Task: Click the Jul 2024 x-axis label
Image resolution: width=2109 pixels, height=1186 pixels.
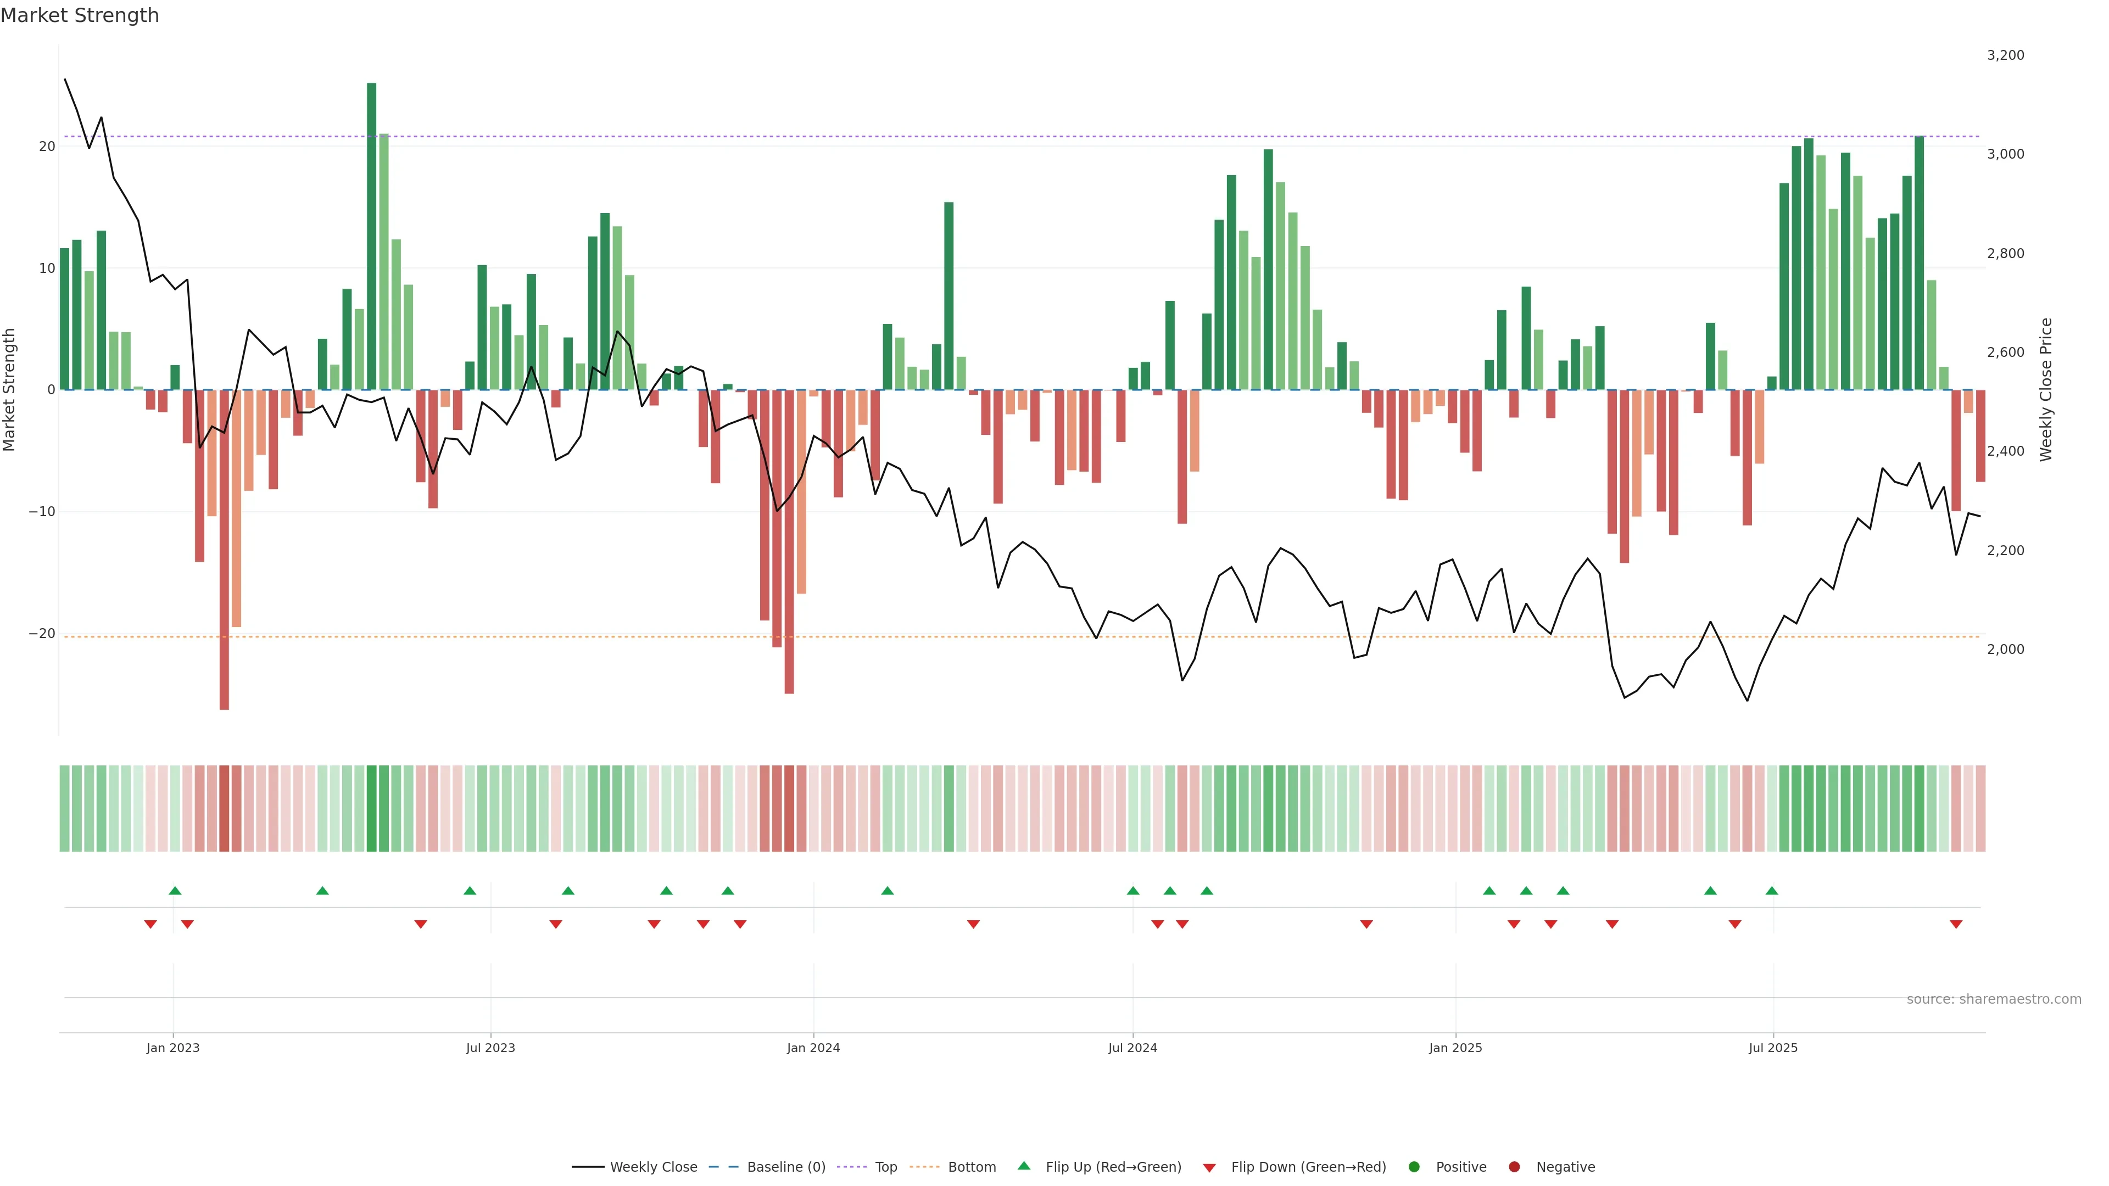Action: 1132,1048
